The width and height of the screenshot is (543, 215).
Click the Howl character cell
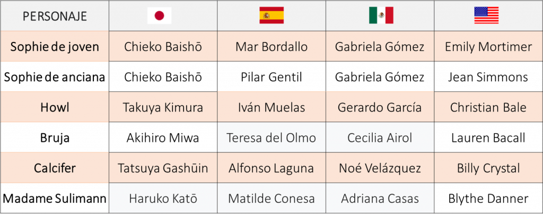(x=55, y=107)
